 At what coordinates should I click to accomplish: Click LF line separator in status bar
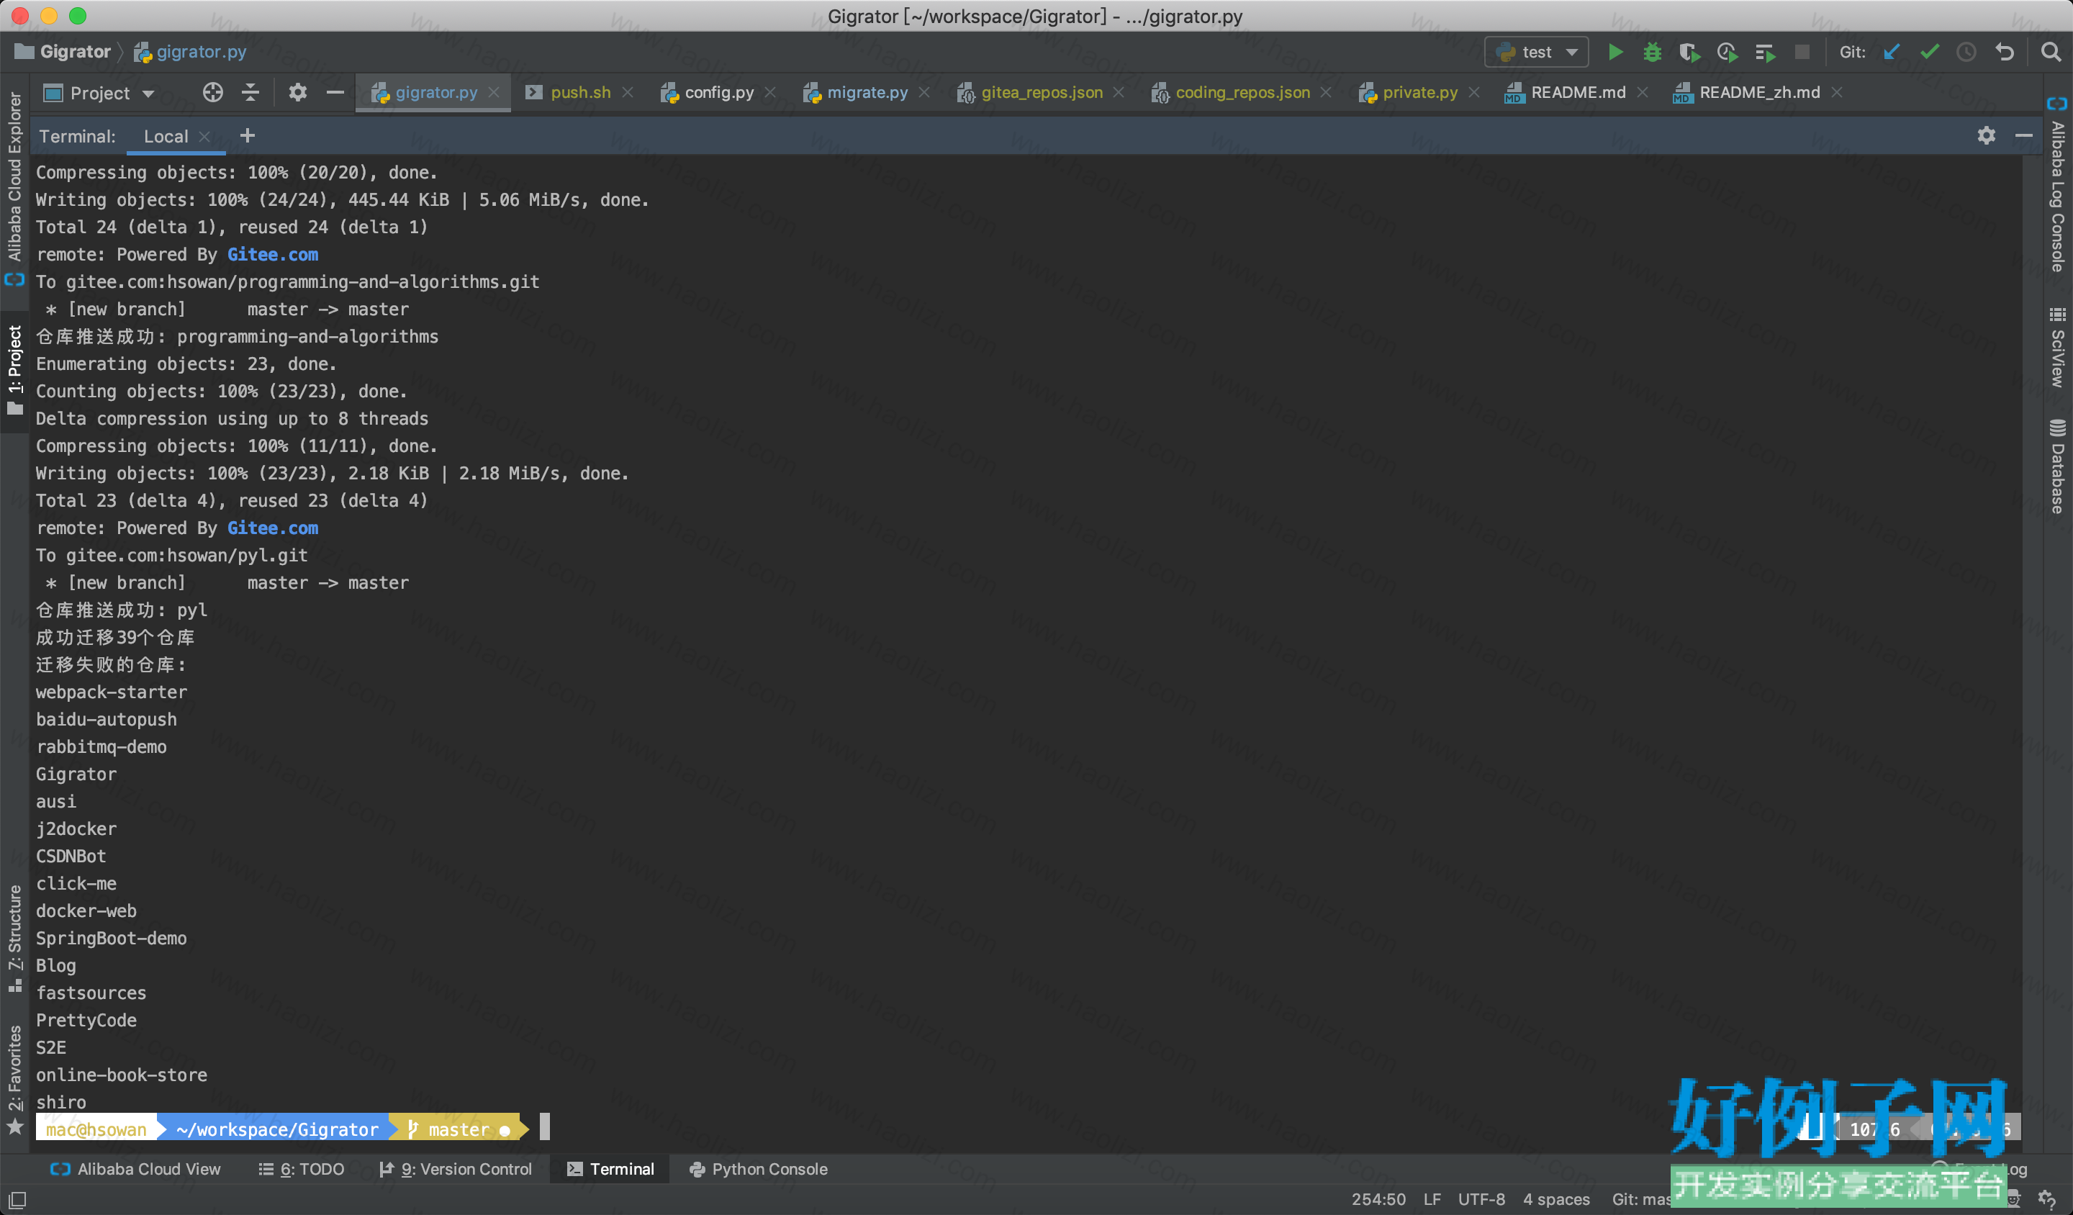1432,1198
